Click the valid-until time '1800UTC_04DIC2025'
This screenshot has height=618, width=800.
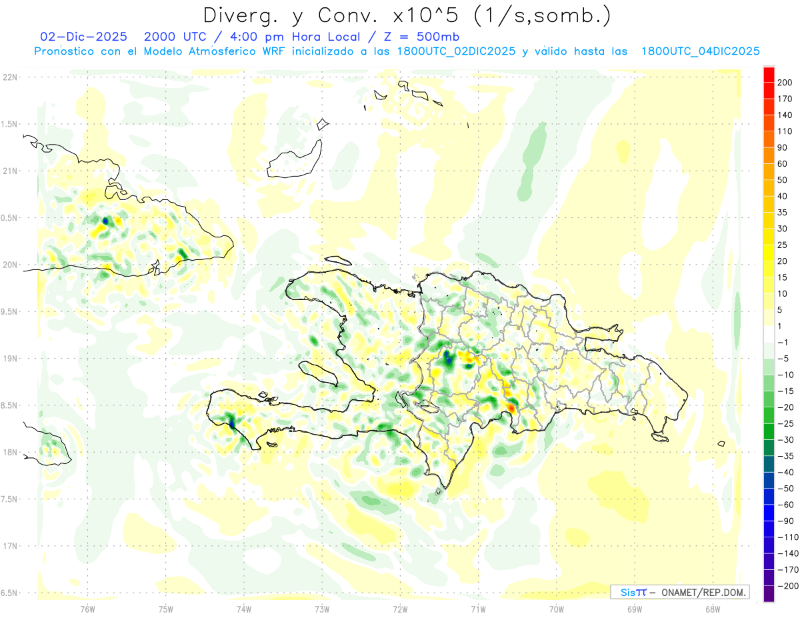[x=700, y=51]
